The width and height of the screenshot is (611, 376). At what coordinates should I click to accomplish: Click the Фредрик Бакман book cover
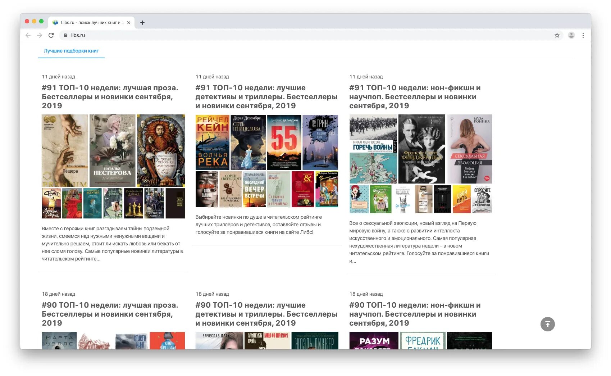423,340
